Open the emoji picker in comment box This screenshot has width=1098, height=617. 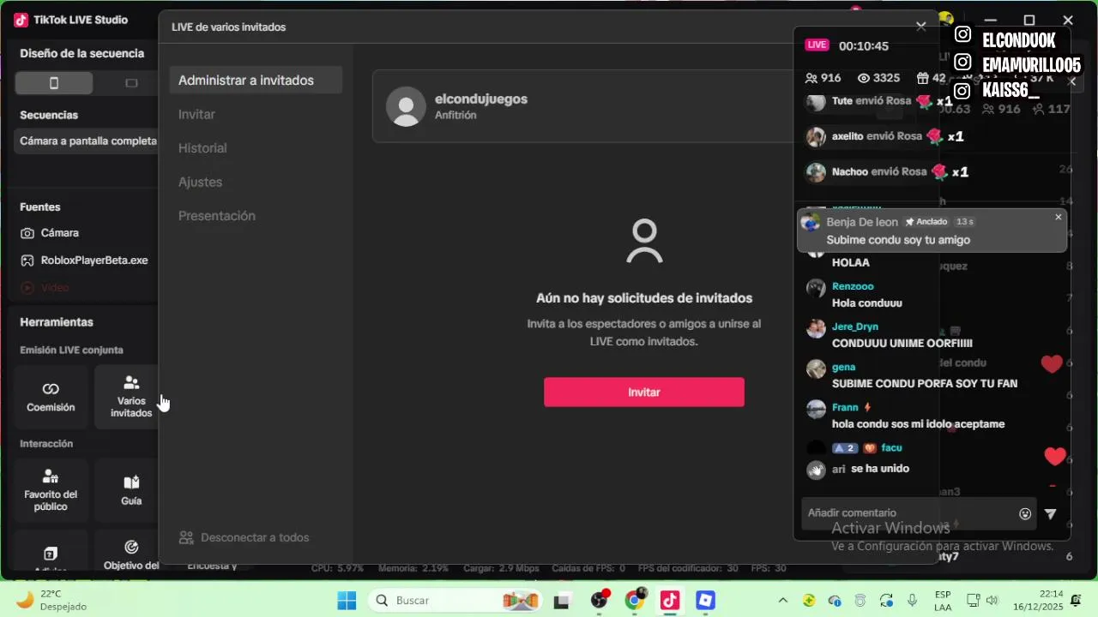coord(1025,514)
